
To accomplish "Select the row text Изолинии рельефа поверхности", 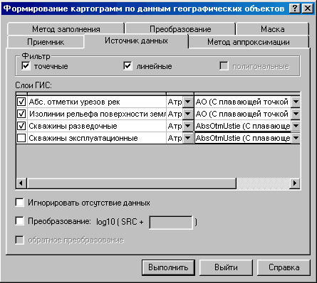I will pyautogui.click(x=98, y=114).
